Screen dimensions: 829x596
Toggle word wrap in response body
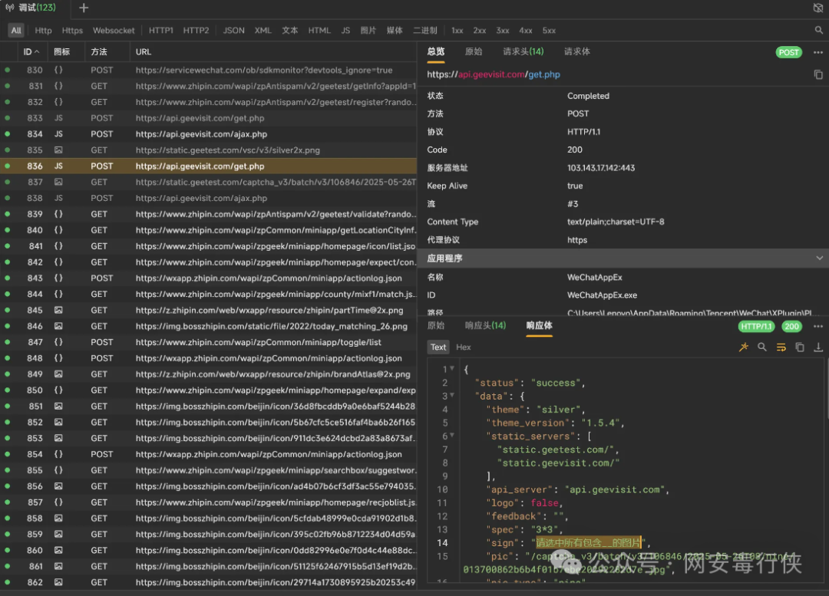(781, 347)
